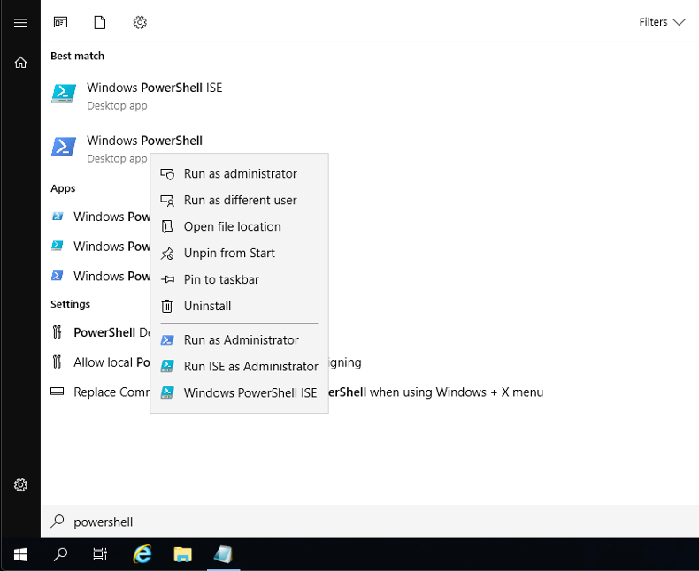
Task: Click the powershell search input field
Action: click(370, 522)
